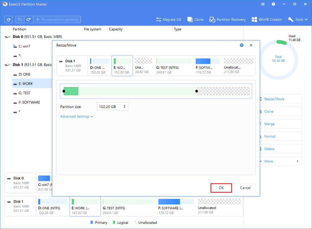Open the Migrate OS tool
Screen dimensions: 312x229
click(168, 19)
